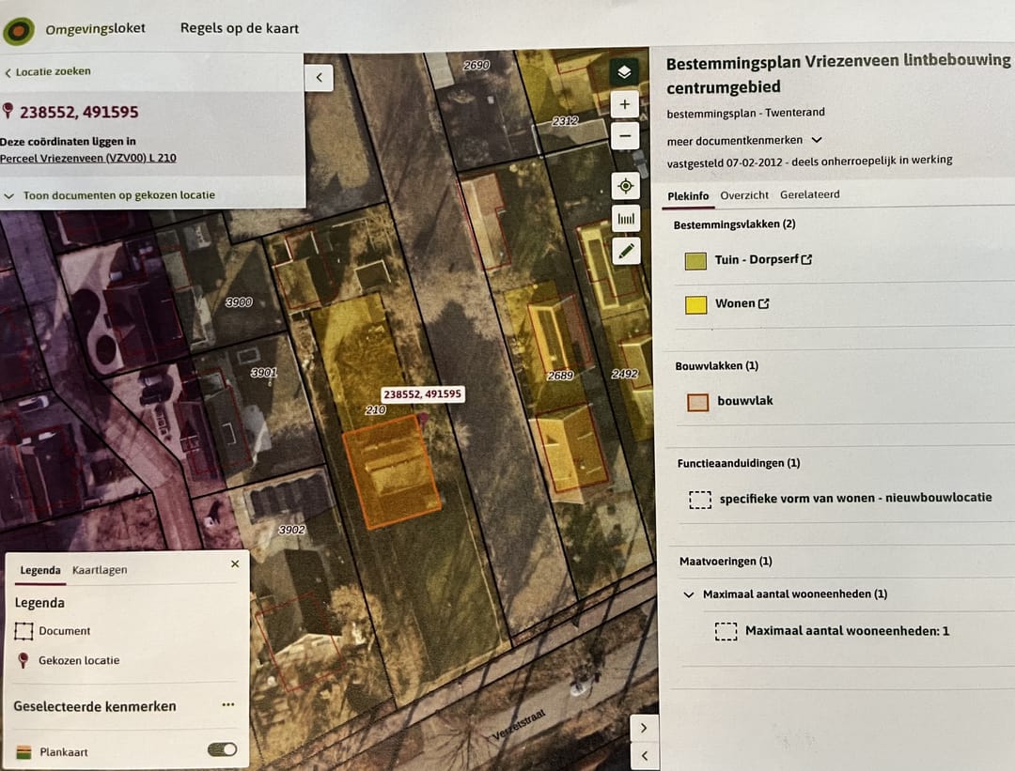Click the yellow Wonen color swatch
The image size is (1015, 771).
[x=695, y=304]
